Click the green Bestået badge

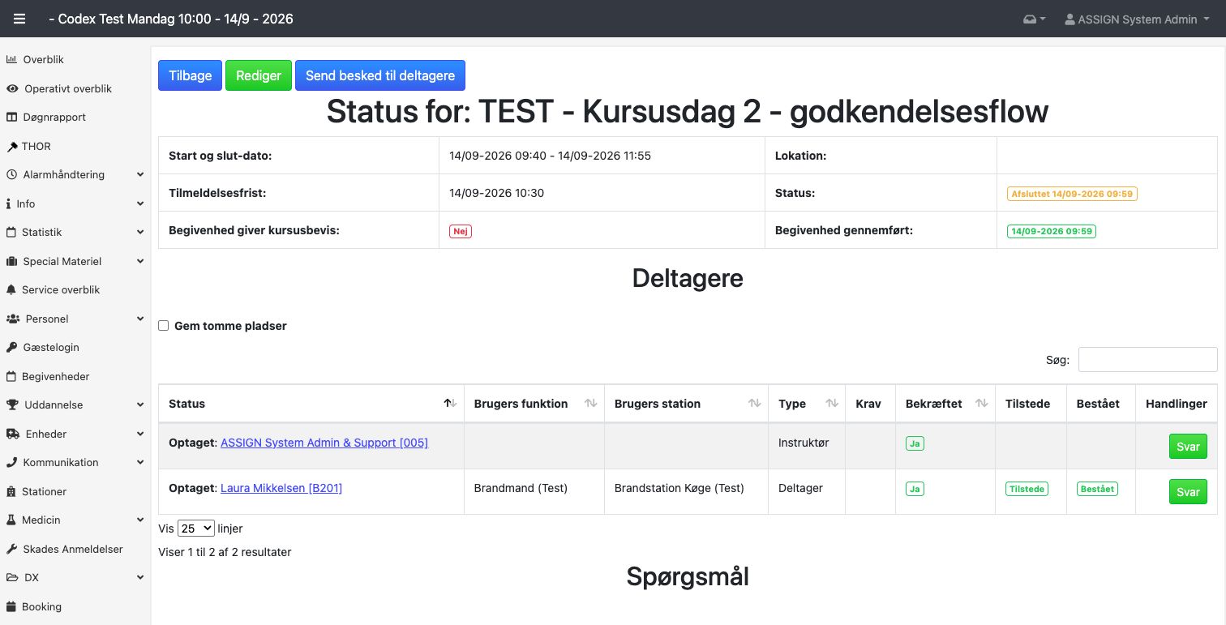point(1097,489)
